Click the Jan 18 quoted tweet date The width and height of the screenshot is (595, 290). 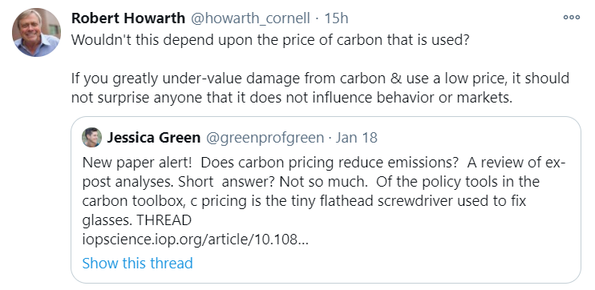click(x=356, y=137)
